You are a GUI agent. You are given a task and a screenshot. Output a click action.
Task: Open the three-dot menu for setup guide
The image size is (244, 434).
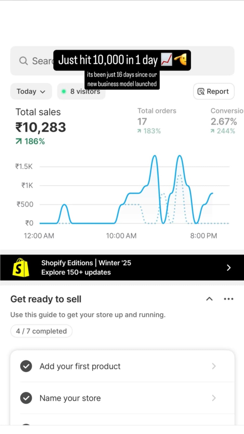tap(229, 299)
